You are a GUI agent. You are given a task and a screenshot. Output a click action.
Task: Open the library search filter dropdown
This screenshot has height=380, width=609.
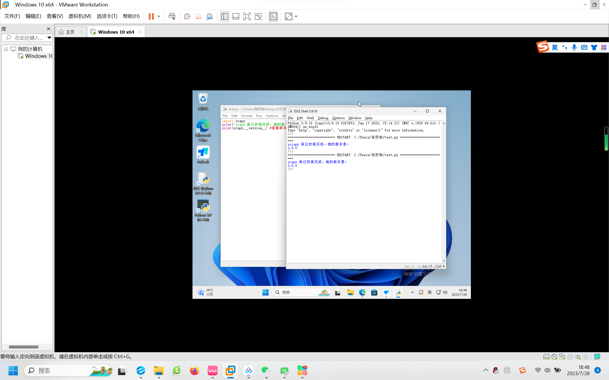coord(49,38)
